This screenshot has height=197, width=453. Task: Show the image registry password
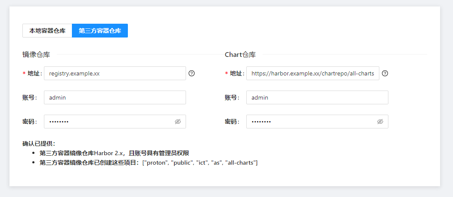click(178, 122)
